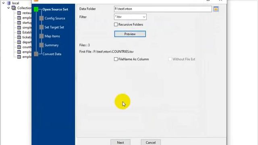Image resolution: width=258 pixels, height=145 pixels.
Task: Click the gray Summary step marker
Action: 42,45
